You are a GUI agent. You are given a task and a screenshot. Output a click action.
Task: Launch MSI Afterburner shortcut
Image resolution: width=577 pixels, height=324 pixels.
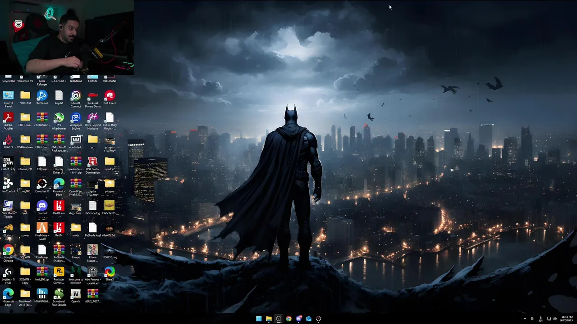[59, 121]
